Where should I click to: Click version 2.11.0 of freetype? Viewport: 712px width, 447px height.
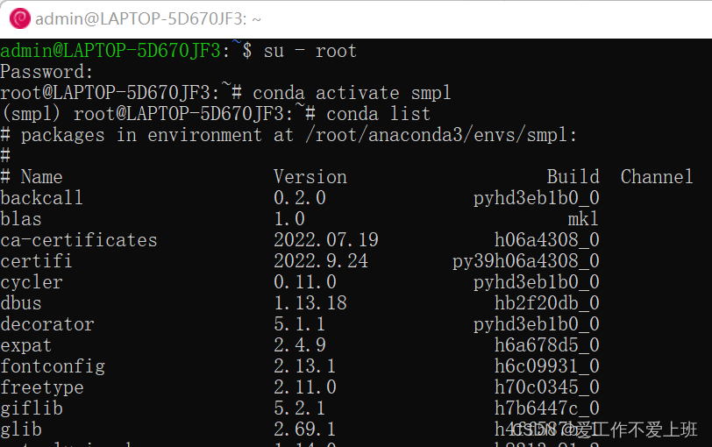pos(305,387)
